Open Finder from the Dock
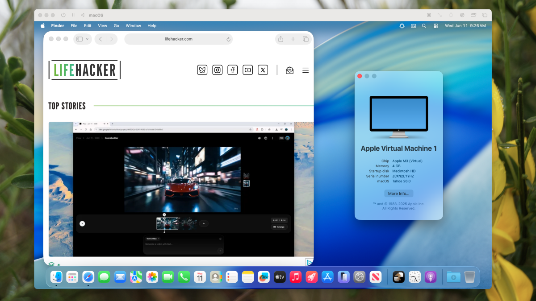 pyautogui.click(x=56, y=277)
